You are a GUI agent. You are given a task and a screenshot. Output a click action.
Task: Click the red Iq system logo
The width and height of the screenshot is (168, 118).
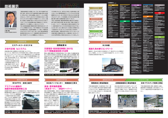pyautogui.click(x=24, y=65)
